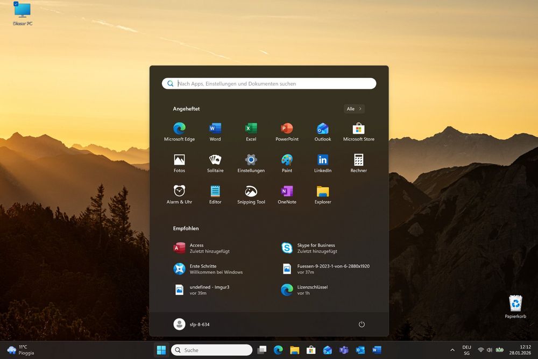This screenshot has width=538, height=359.
Task: Open Microsoft Teams from the taskbar
Action: 344,349
